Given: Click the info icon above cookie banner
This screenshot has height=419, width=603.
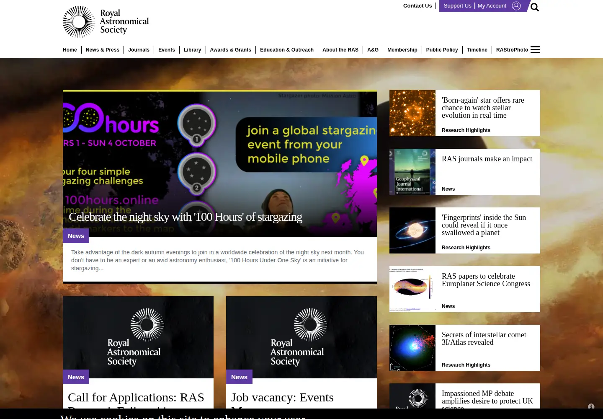Looking at the screenshot, I should pos(591,406).
